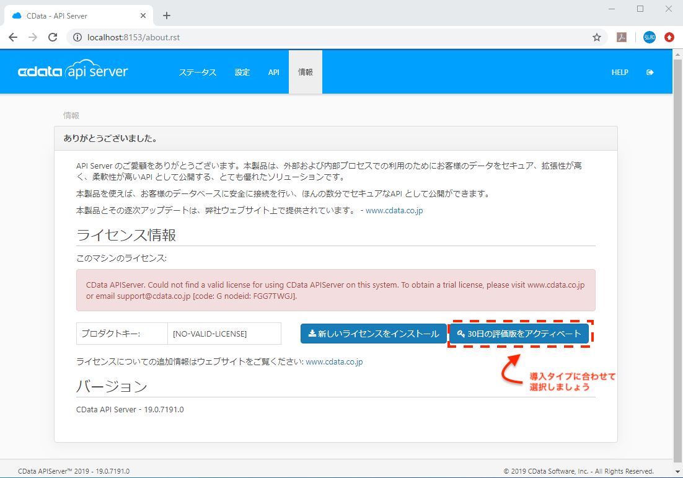Click the バージョン heading

112,386
